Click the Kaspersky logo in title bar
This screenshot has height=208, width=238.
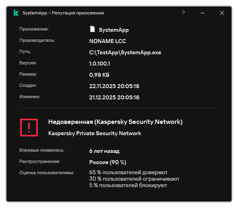(16, 13)
